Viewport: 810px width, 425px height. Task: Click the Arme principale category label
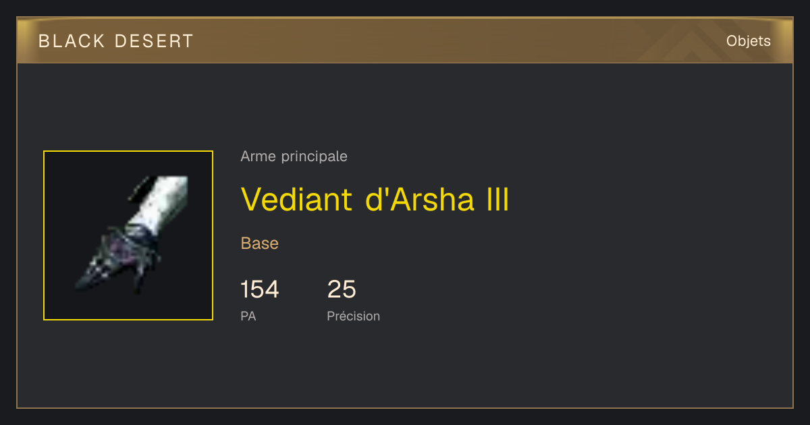click(x=294, y=157)
